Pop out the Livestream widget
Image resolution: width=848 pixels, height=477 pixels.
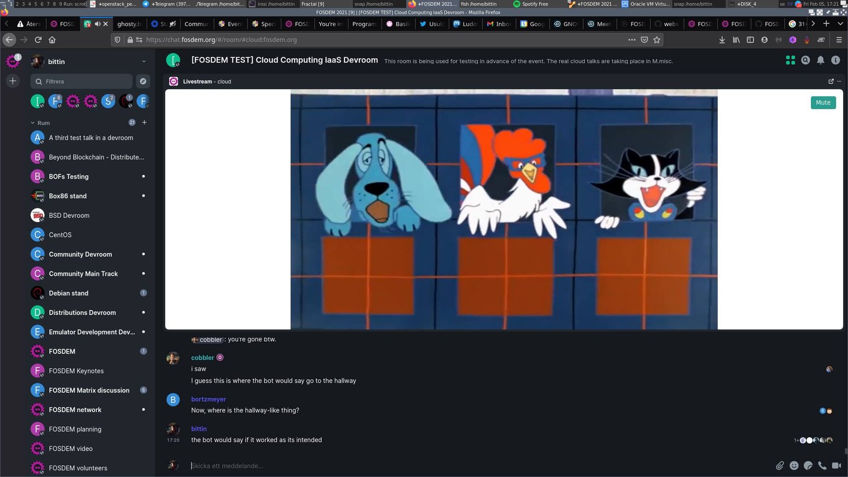[x=831, y=81]
